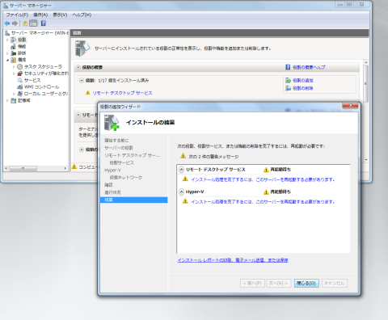The image size is (388, 320).
Task: Collapse リモート デスクトップ サービス result chevron in wizard
Action: coord(181,170)
